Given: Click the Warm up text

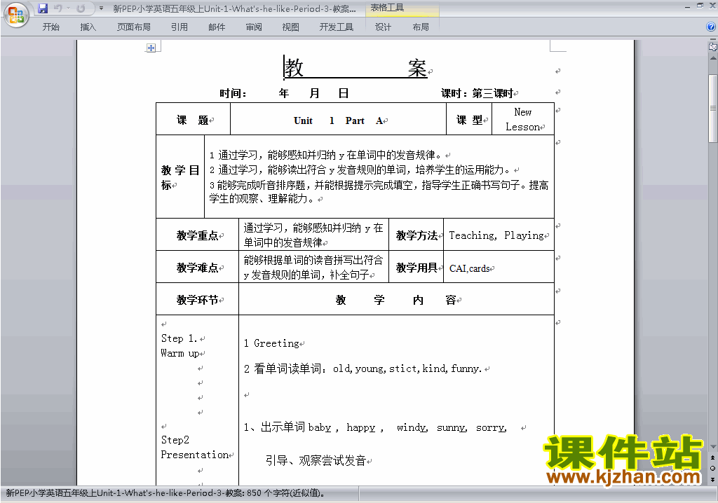Looking at the screenshot, I should point(180,353).
